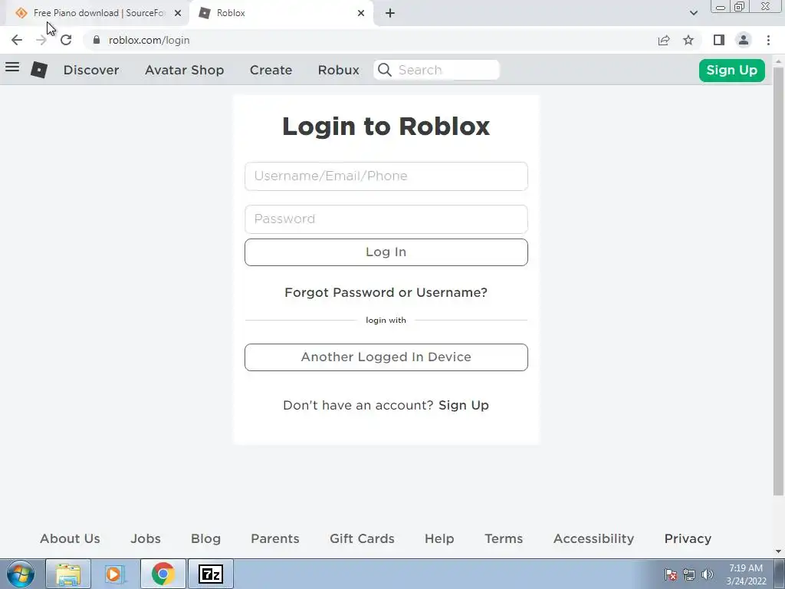Expand the tab search chevron
Screen dimensions: 785x589
coord(693,13)
